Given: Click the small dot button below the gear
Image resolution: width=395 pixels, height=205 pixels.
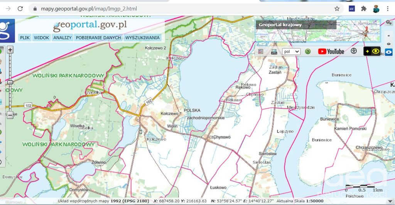Looking at the screenshot, I should 389,36.
